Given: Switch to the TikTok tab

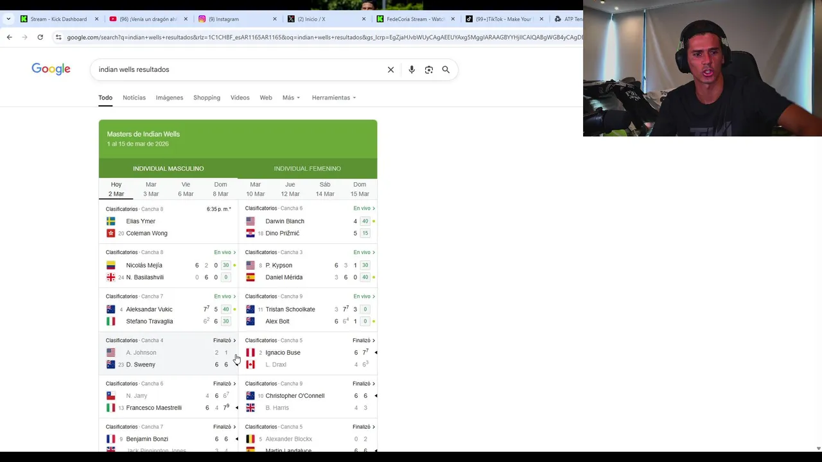Looking at the screenshot, I should pyautogui.click(x=502, y=19).
